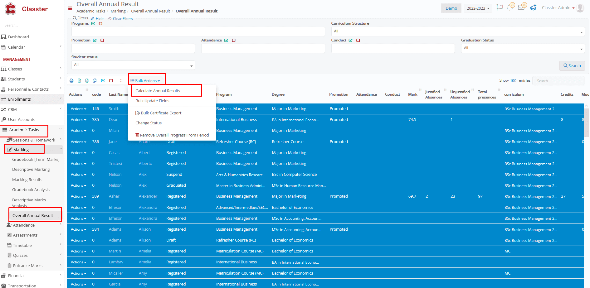Open the 2022-2023 academic year dropdown

(x=478, y=8)
